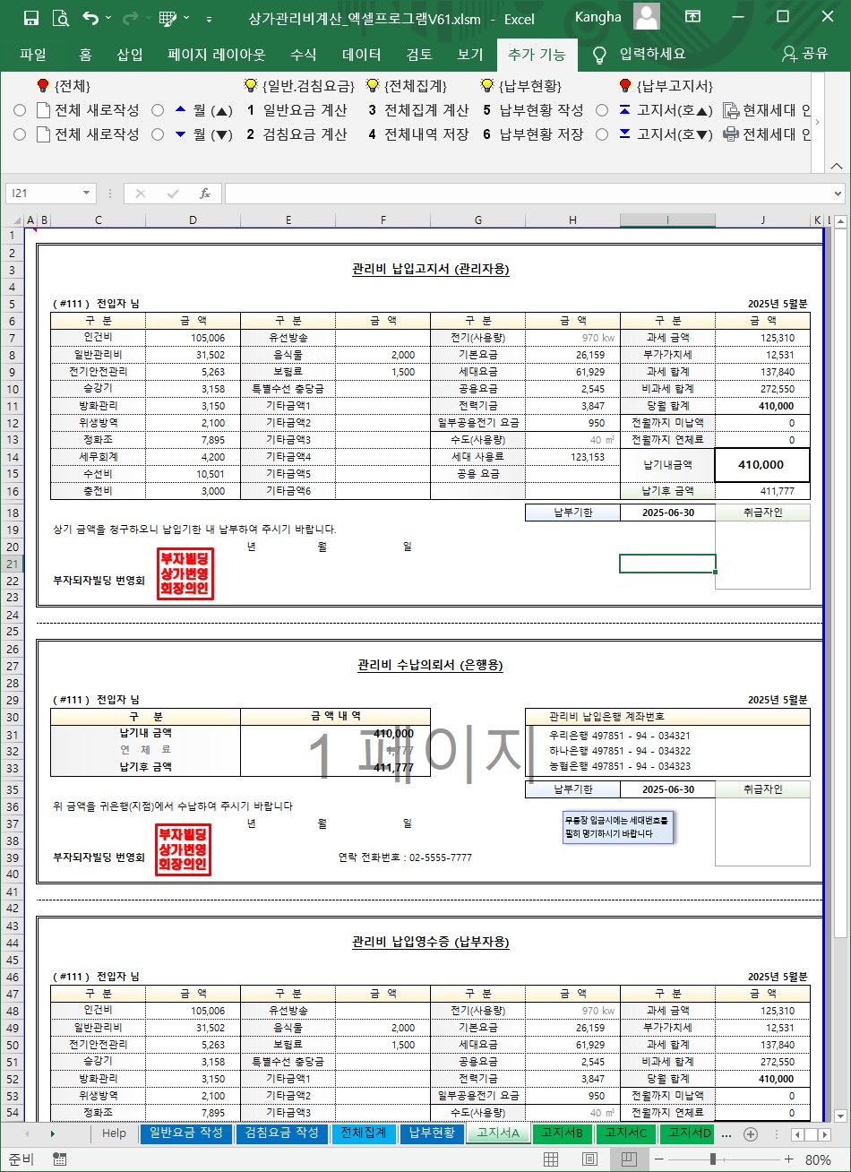Select radio button before 전체 새로작성 in 월(▲) row

coord(20,110)
